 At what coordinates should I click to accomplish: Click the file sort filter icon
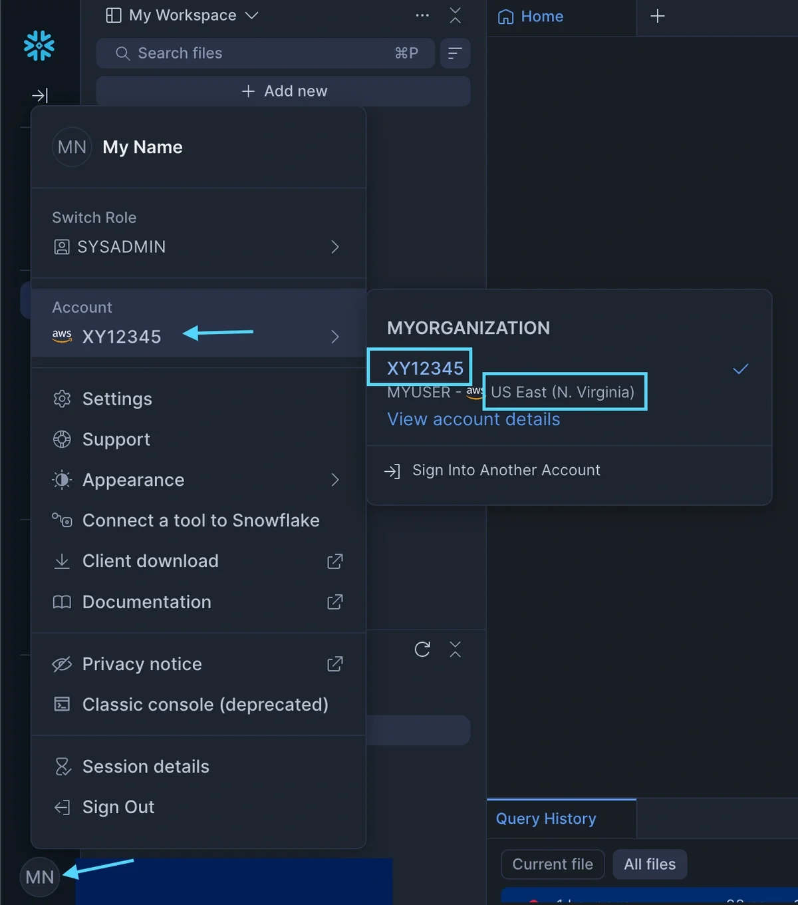(x=455, y=53)
